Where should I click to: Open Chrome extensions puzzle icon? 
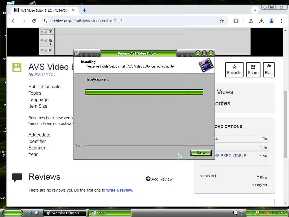[x=236, y=21]
